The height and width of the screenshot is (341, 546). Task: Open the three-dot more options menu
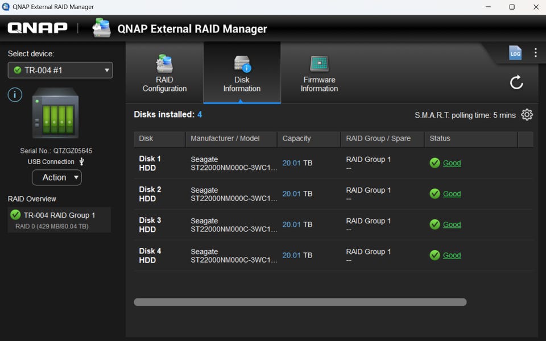(536, 52)
